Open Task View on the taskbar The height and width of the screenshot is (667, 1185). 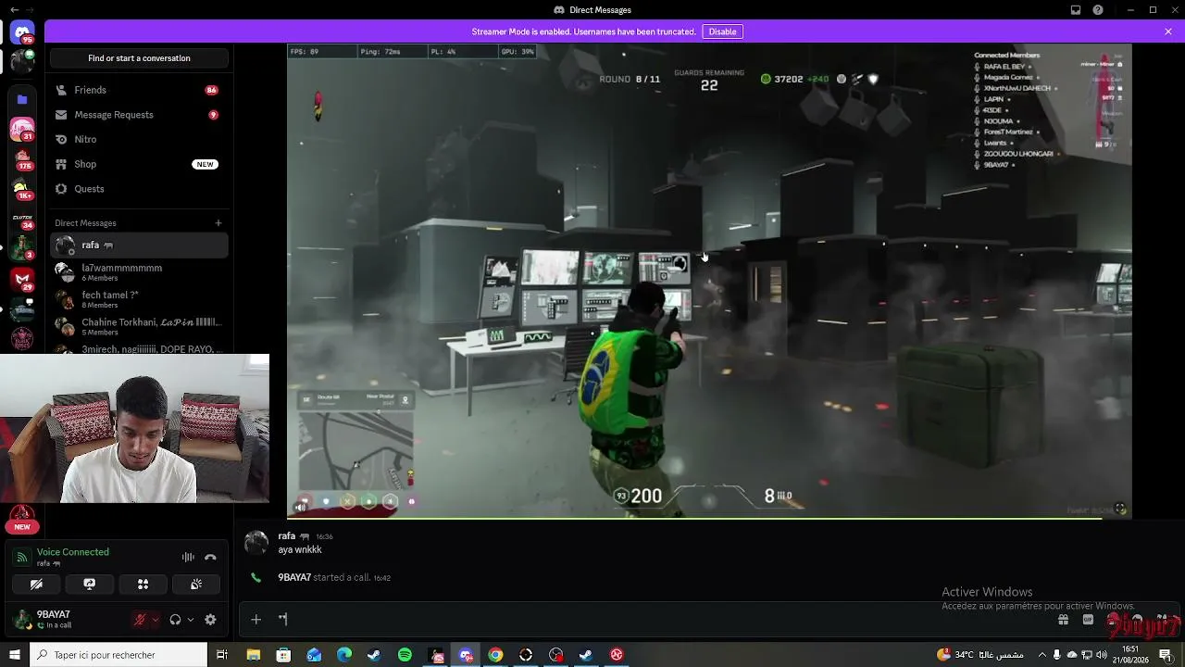222,655
